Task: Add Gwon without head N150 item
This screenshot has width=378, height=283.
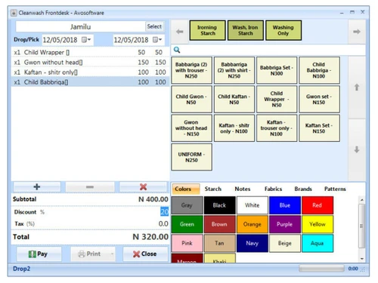Action: [191, 128]
